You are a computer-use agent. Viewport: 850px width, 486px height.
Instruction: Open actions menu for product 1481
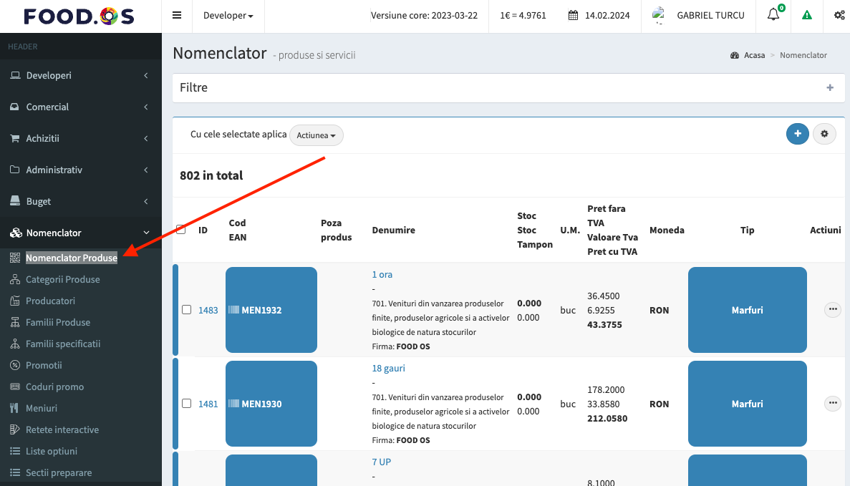833,403
